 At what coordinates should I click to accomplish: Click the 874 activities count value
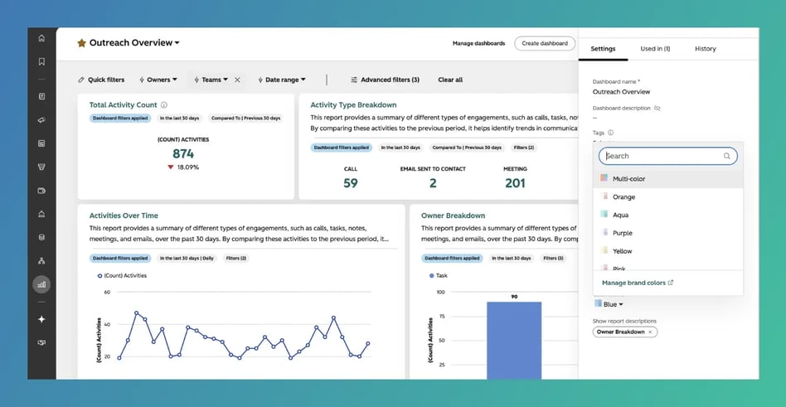tap(183, 153)
